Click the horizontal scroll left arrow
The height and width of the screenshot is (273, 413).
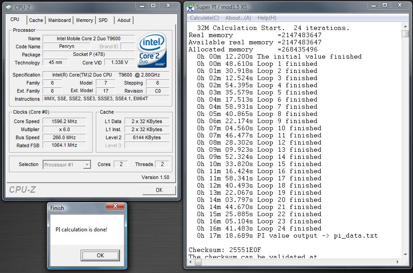191,262
